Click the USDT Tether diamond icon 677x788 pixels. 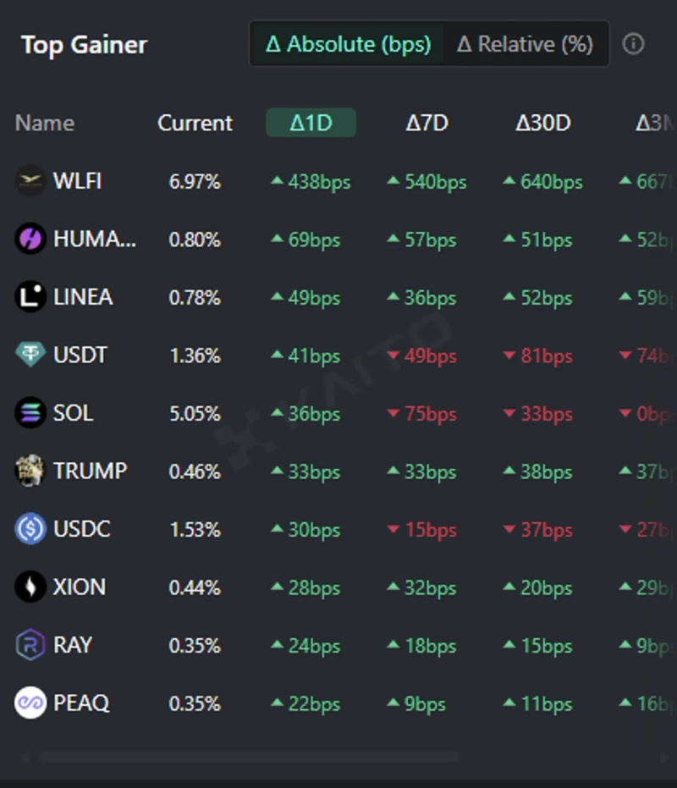(x=30, y=355)
